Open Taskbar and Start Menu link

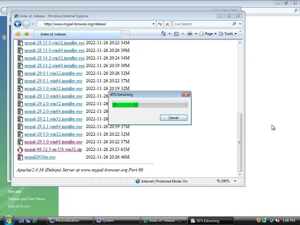point(26,199)
